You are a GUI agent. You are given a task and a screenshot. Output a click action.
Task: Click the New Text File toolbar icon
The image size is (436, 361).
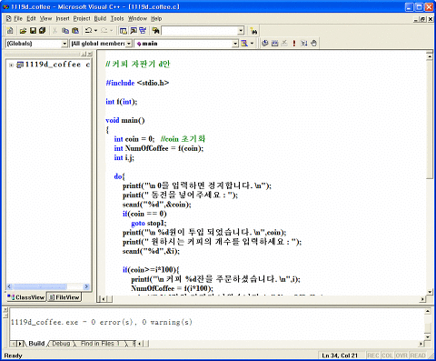[10, 31]
